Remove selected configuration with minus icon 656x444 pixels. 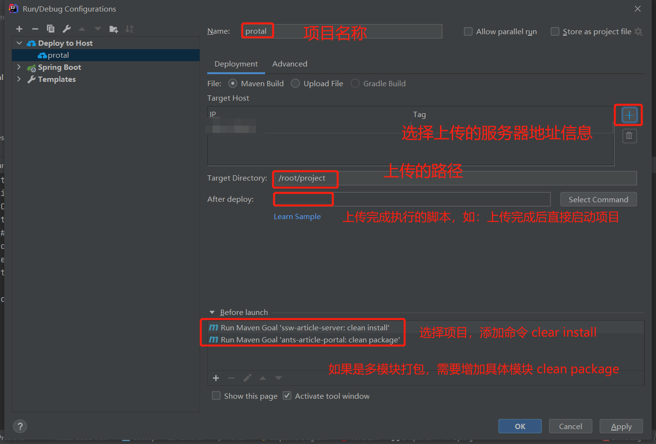point(35,29)
